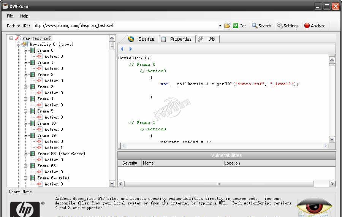This screenshot has height=217, width=342.
Task: Switch to the Urls tab
Action: pos(211,39)
